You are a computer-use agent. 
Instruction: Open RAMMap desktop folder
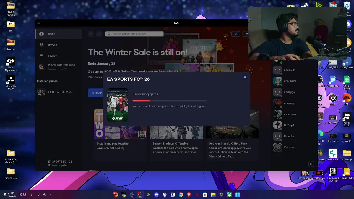[x=347, y=155]
